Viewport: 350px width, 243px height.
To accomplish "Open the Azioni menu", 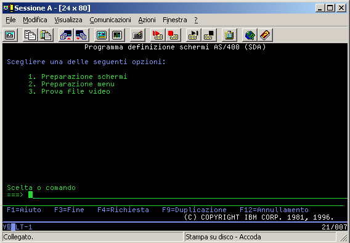I will click(147, 20).
